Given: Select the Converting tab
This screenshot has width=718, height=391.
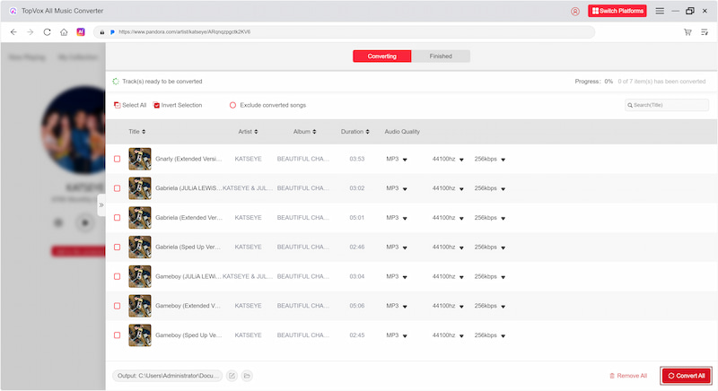Looking at the screenshot, I should click(x=382, y=56).
